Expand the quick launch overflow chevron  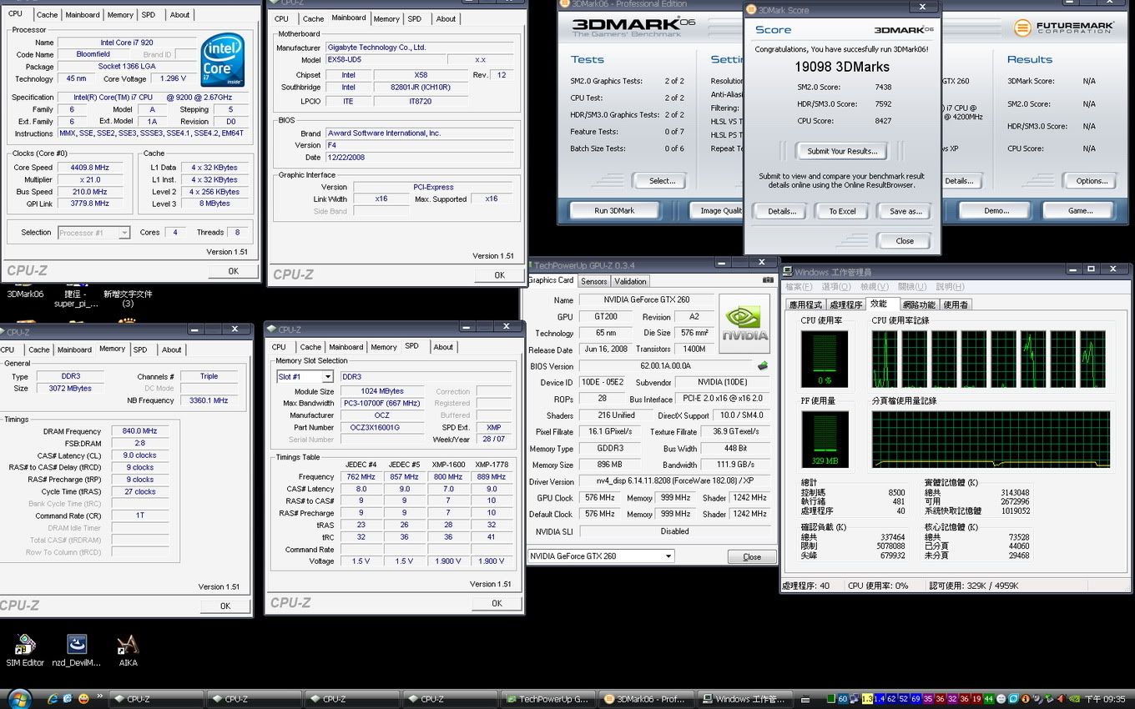pyautogui.click(x=100, y=696)
